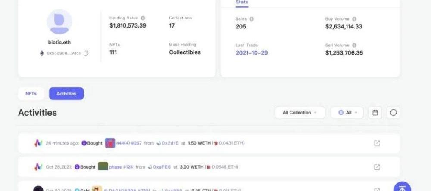Click the Sell Volume info icon
The image size is (431, 191).
(x=354, y=45)
